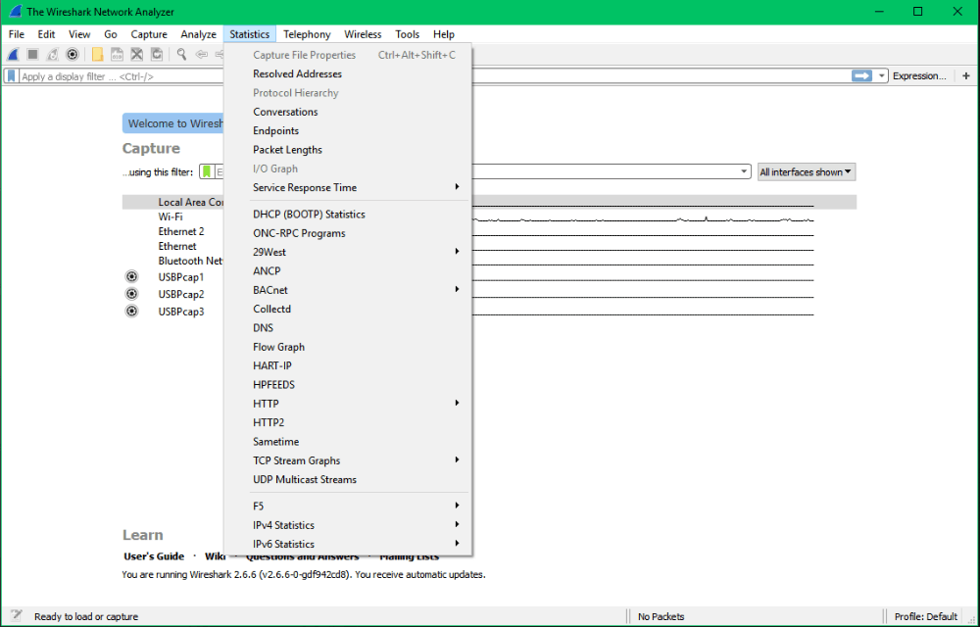Open the Tools menu
Screen dimensions: 980x627
[407, 34]
